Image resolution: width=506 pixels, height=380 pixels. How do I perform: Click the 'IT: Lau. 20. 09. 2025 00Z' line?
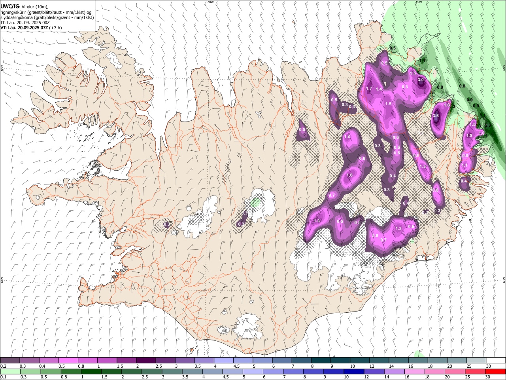pos(25,23)
